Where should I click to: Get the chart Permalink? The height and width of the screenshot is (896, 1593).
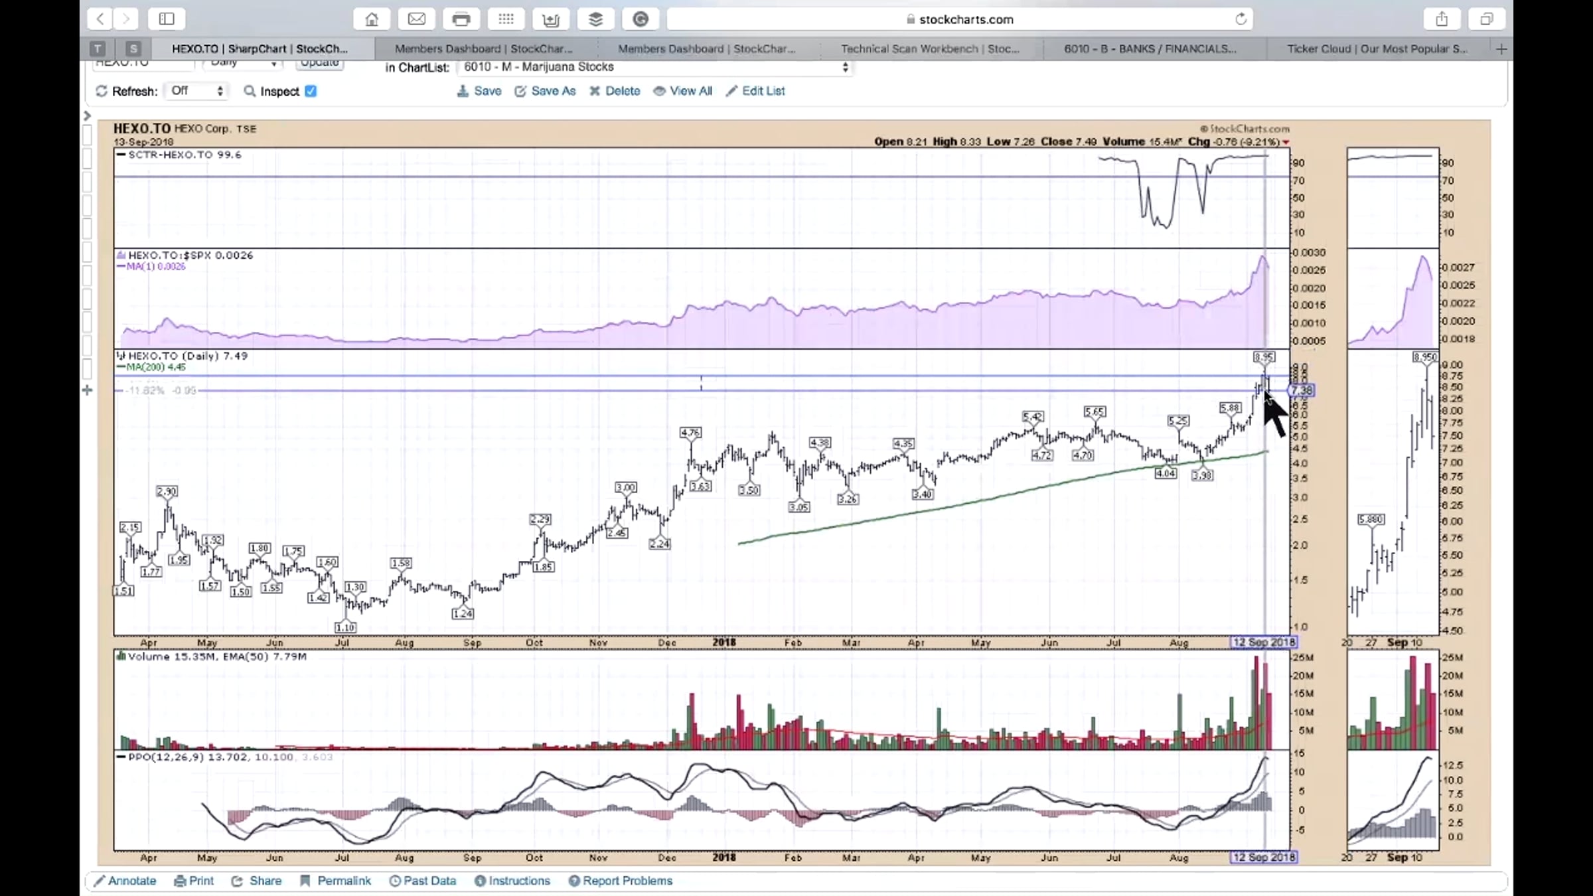pyautogui.click(x=336, y=881)
